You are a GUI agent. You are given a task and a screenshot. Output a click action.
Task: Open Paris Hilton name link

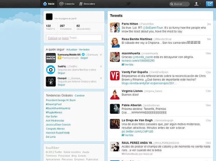pos(130,24)
